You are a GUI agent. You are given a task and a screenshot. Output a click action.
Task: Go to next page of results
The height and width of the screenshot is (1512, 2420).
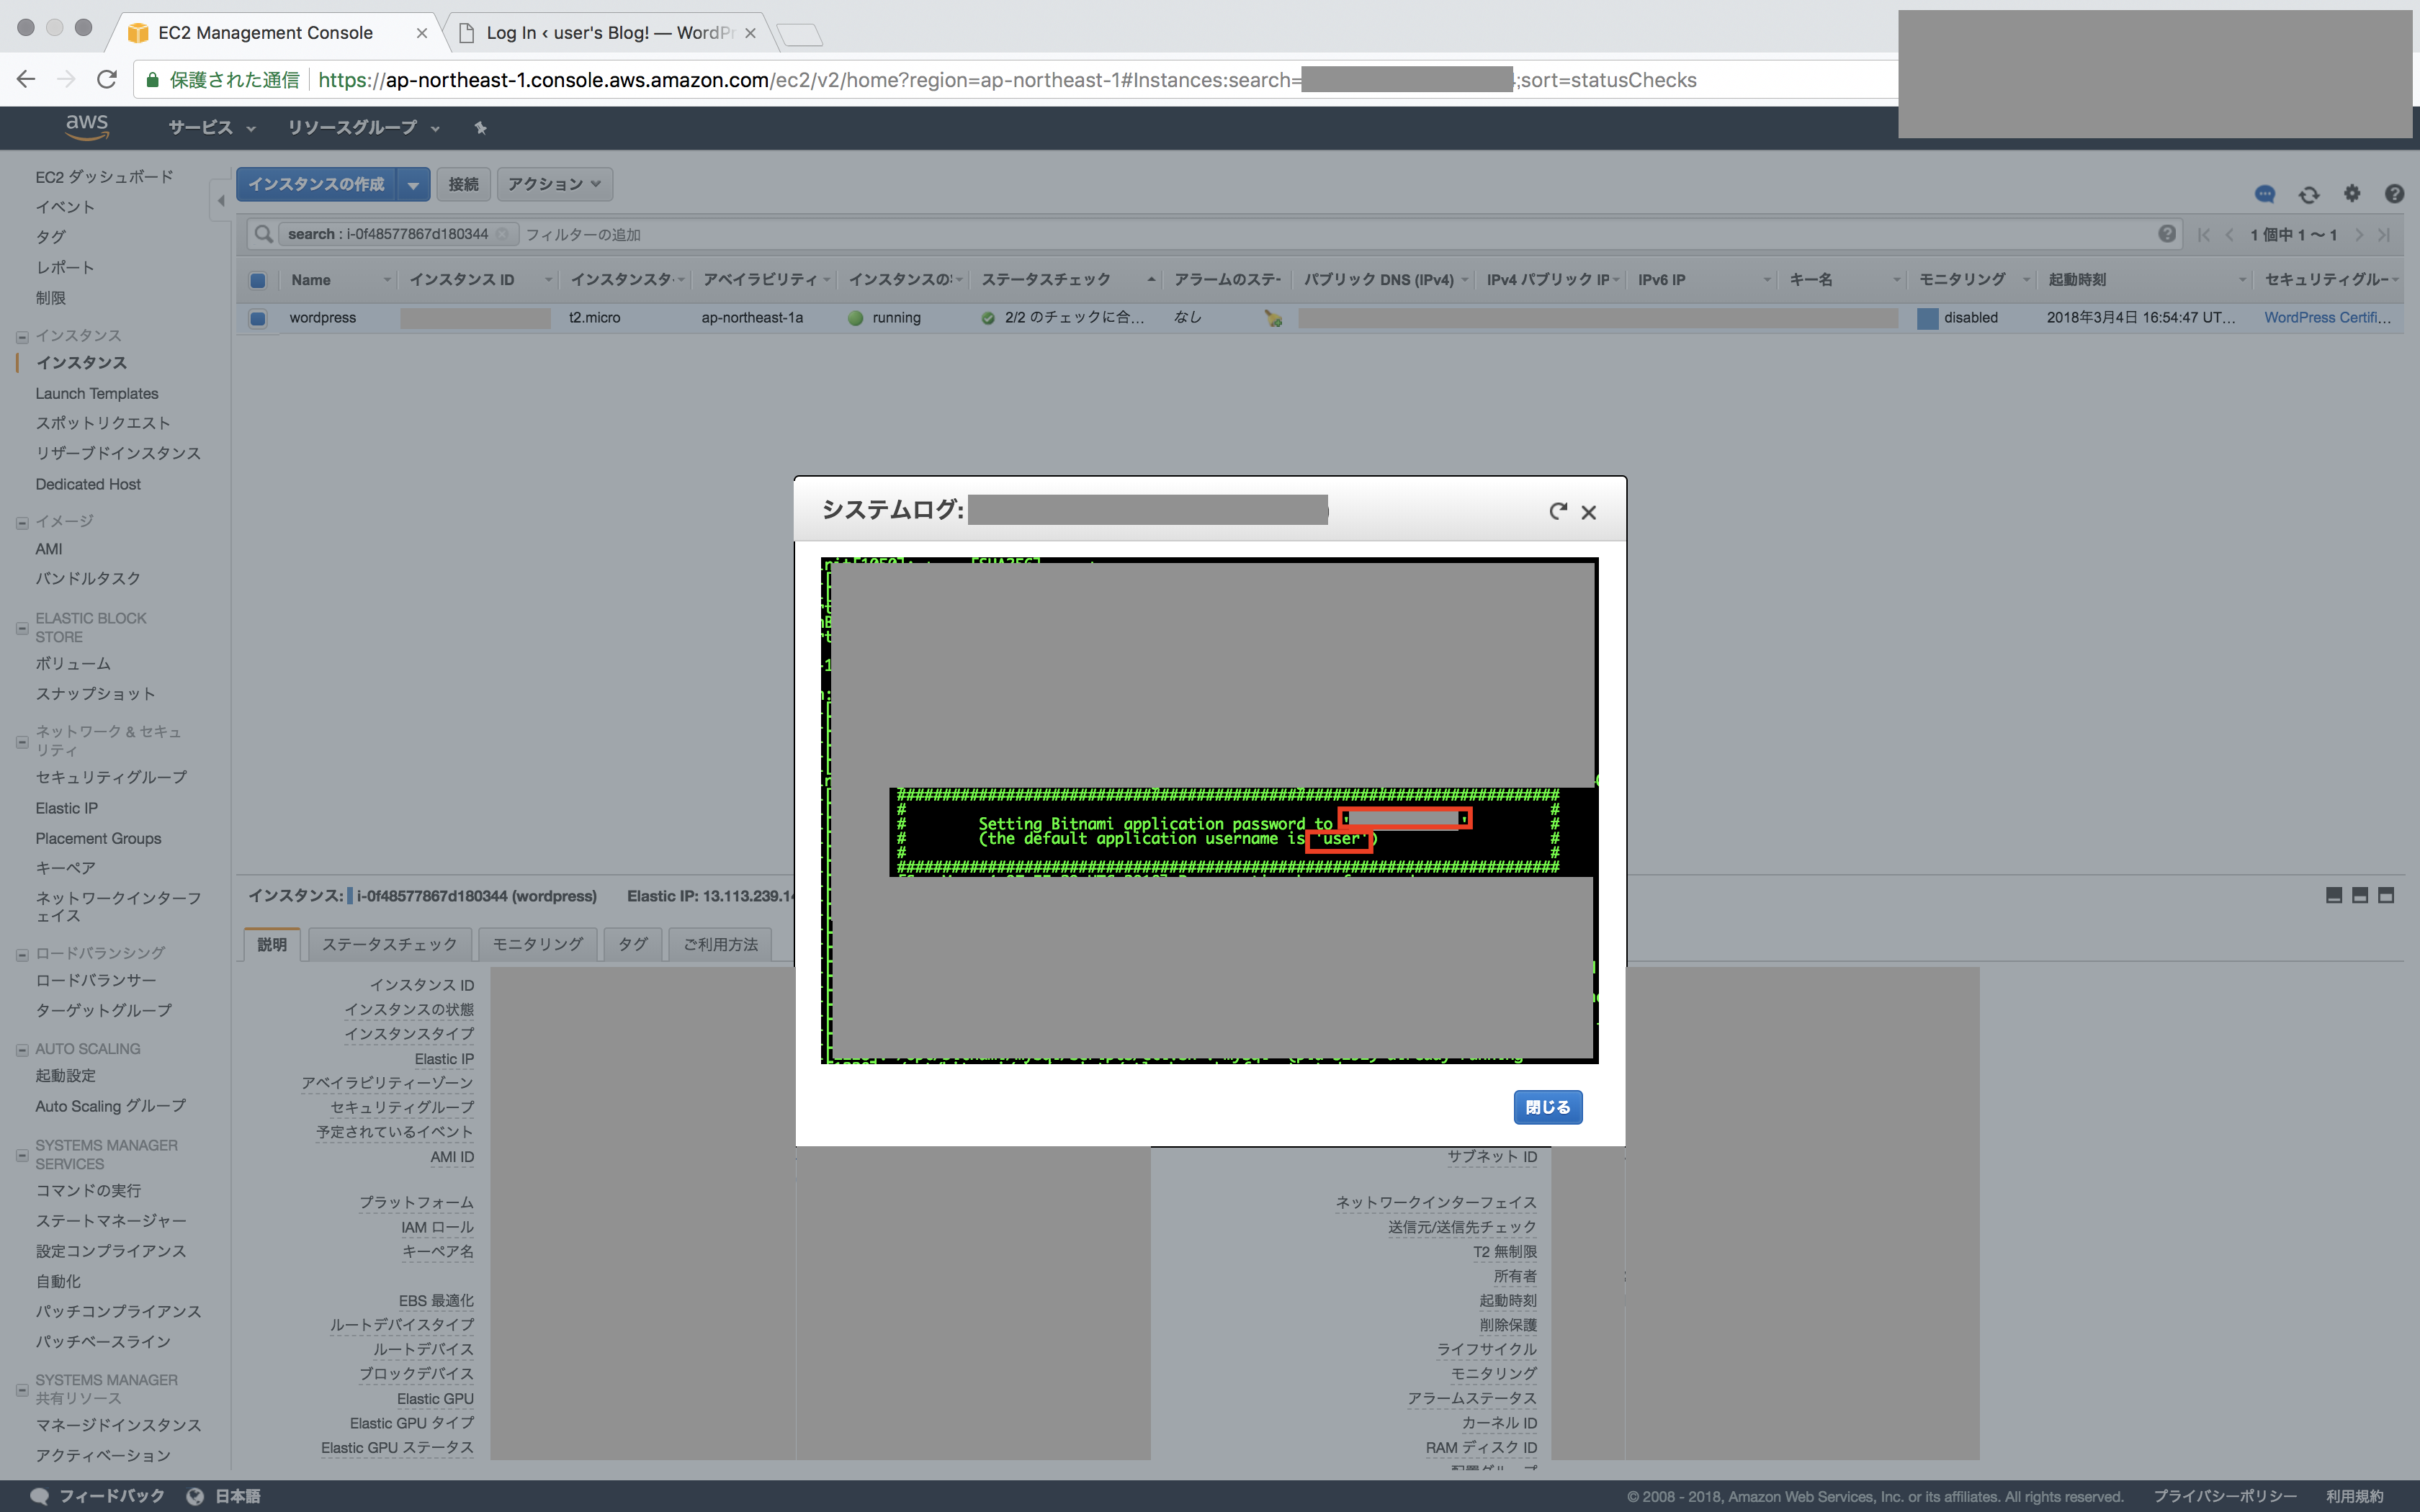pyautogui.click(x=2359, y=235)
